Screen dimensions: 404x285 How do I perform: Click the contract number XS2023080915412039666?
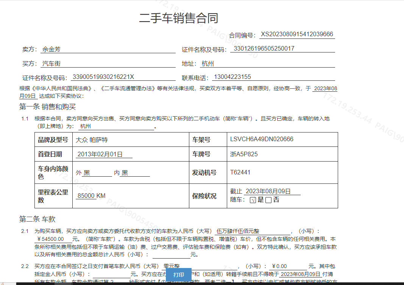[297, 34]
